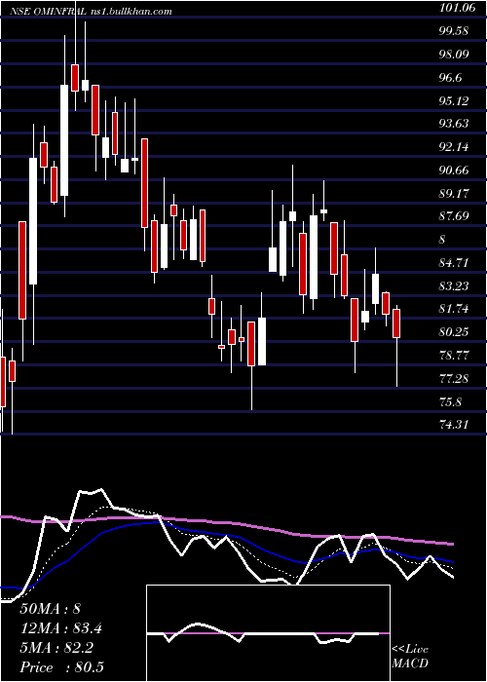
Task: Click the 96.6 price axis label
Action: point(450,77)
